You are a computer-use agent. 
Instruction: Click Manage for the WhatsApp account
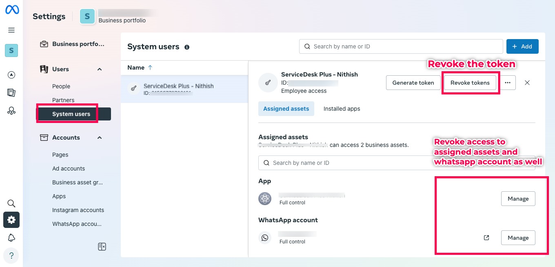[x=518, y=238]
